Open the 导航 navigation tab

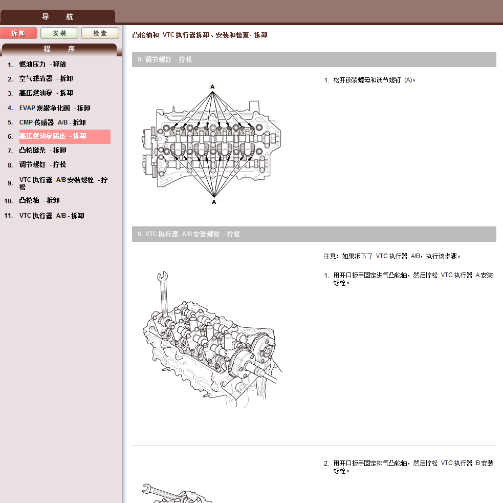tap(58, 17)
